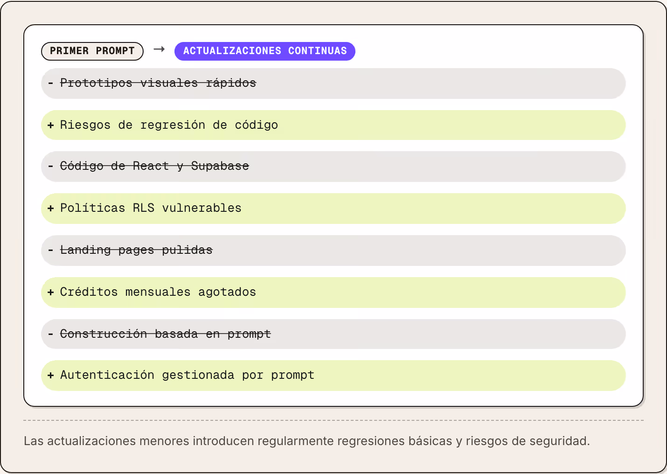667x474 pixels.
Task: Select the ACTUALIZACIONES CONTINUAS purple pill
Action: coord(265,51)
